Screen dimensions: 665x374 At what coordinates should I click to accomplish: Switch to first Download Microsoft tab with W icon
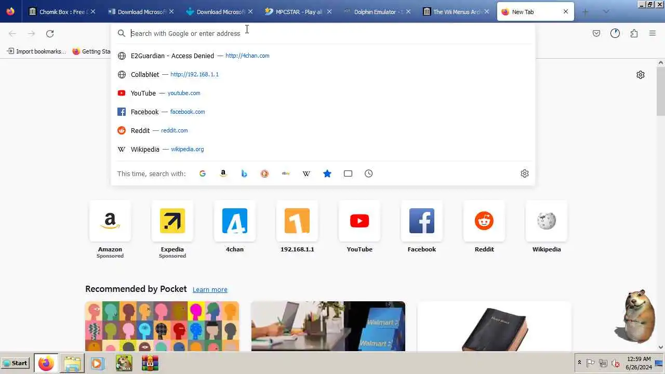(141, 11)
